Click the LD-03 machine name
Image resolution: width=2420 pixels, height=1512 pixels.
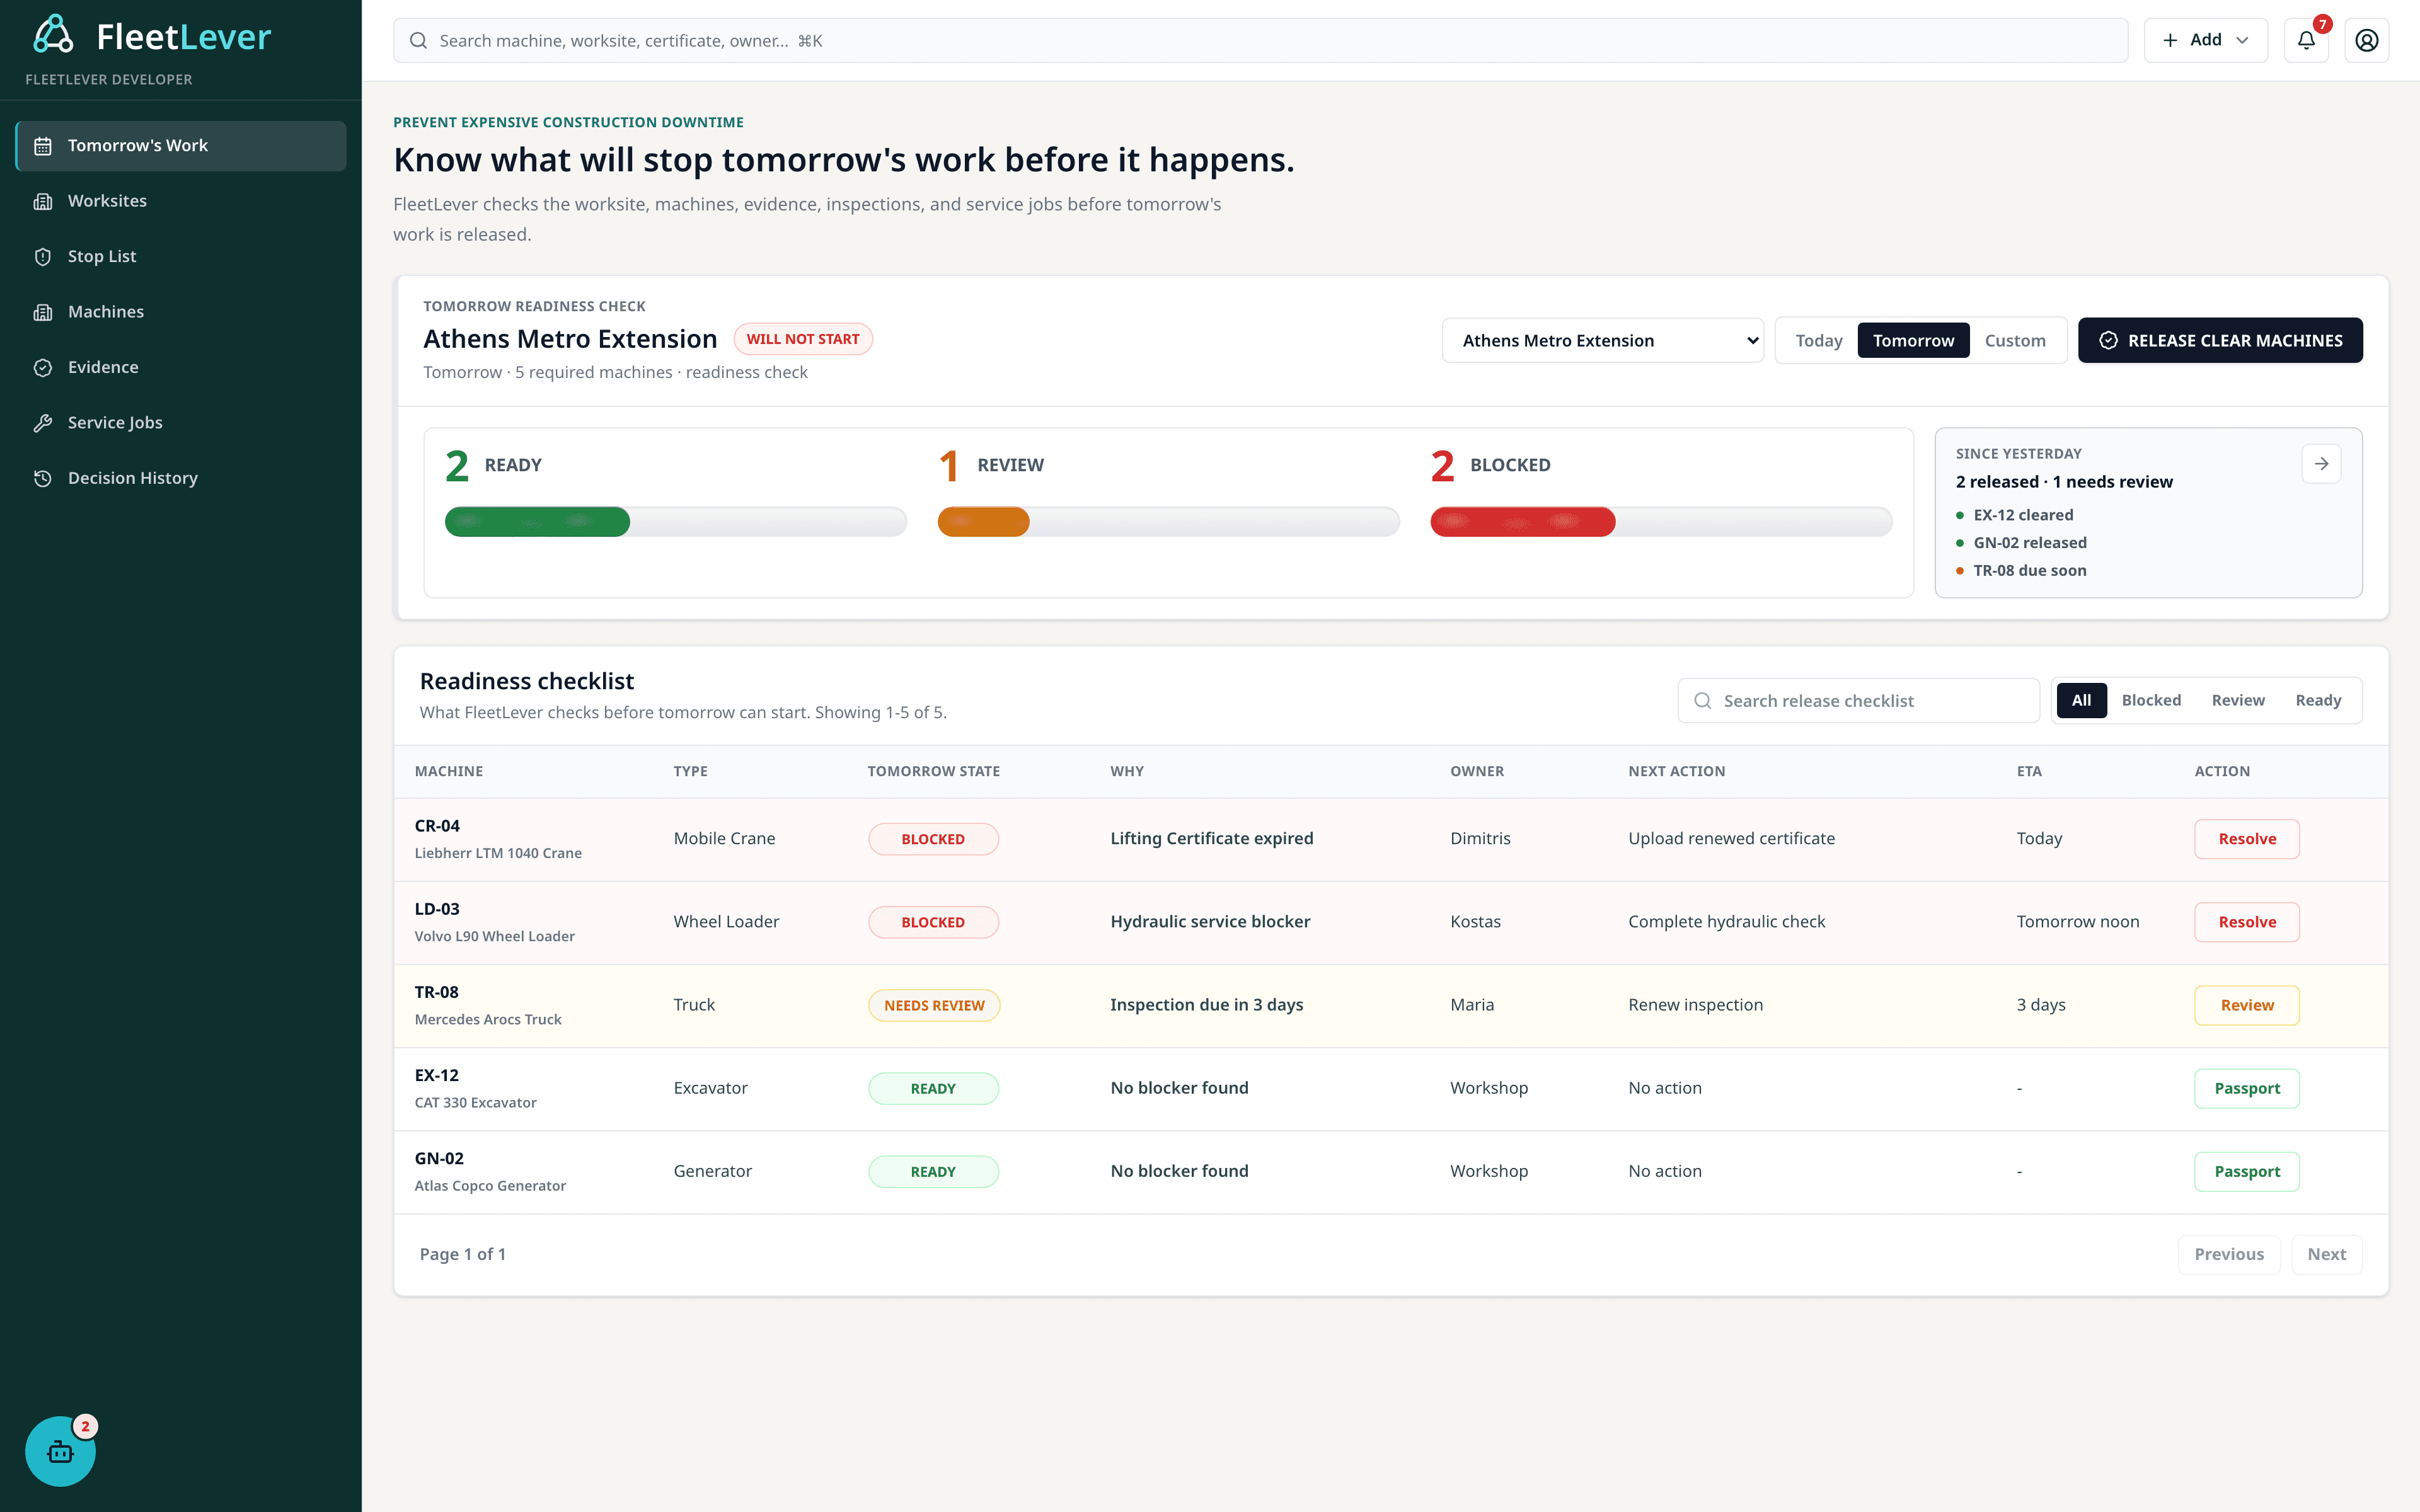[437, 909]
